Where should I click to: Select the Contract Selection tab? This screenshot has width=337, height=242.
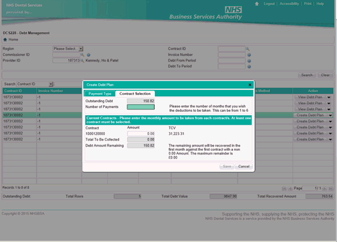click(135, 94)
